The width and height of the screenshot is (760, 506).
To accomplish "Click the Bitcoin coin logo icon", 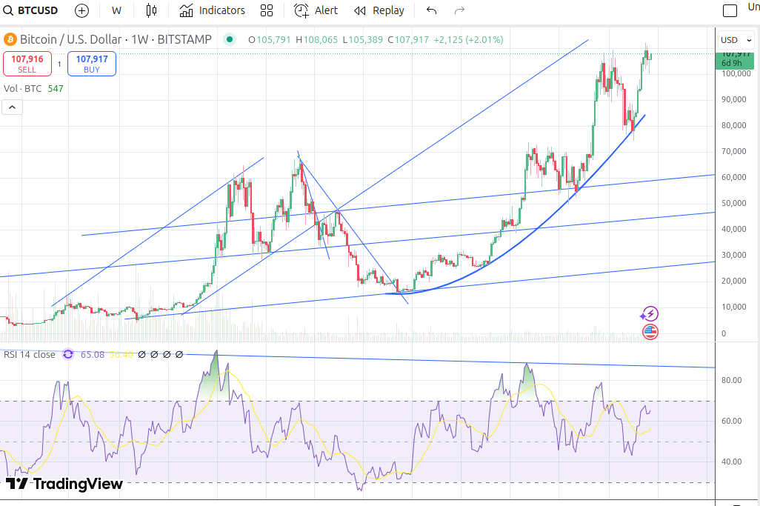I will click(x=10, y=39).
